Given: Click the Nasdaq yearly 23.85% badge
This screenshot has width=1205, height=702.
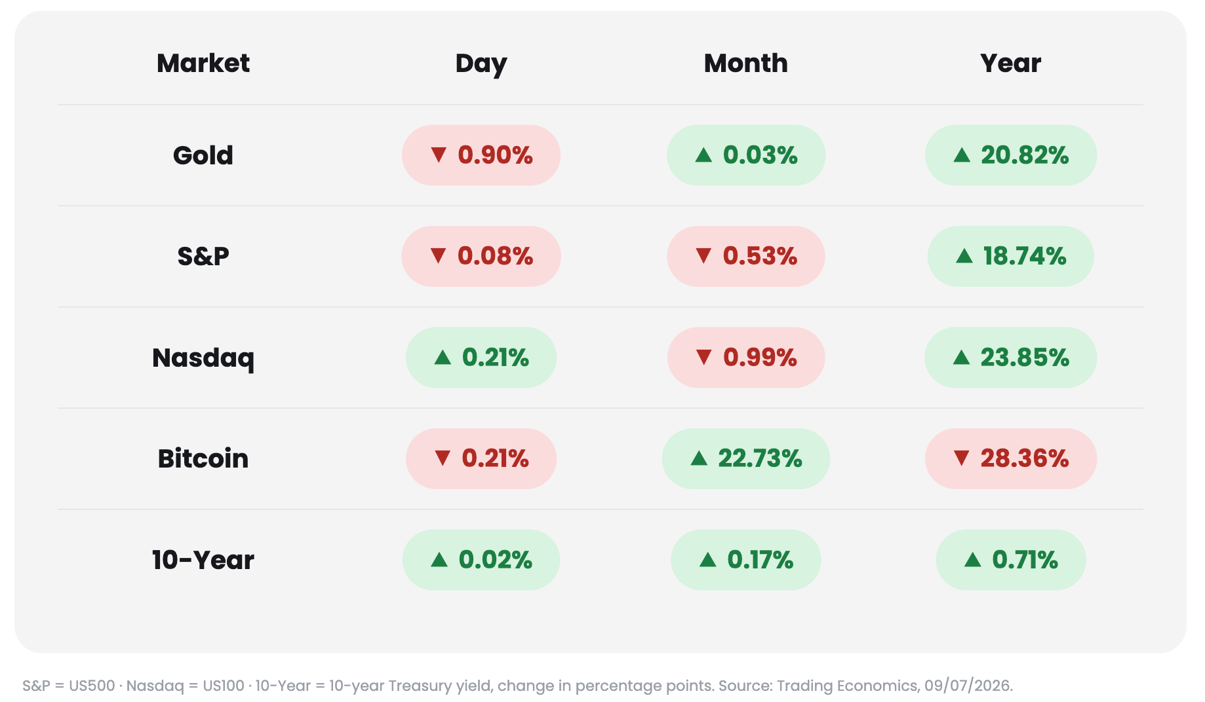Looking at the screenshot, I should coord(1011,358).
